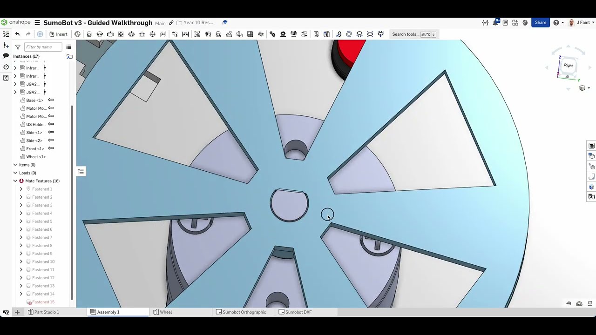The height and width of the screenshot is (335, 596).
Task: Click the globe learning center icon
Action: (525, 22)
